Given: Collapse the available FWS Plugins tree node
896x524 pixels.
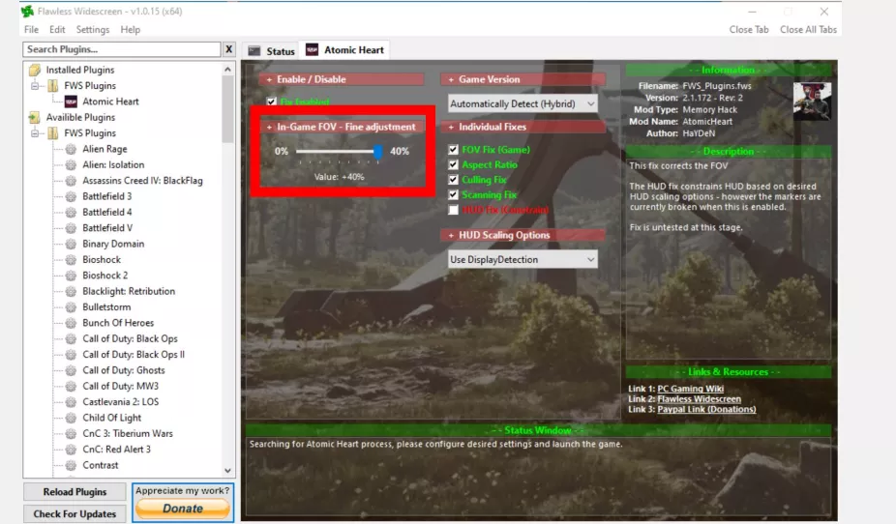Looking at the screenshot, I should tap(35, 133).
